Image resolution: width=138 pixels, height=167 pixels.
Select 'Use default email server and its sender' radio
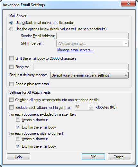11,23
